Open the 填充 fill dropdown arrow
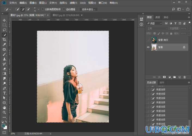This screenshot has width=192, height=136. [189, 33]
